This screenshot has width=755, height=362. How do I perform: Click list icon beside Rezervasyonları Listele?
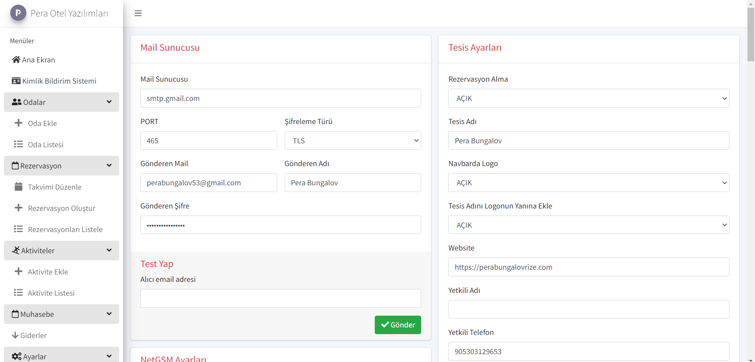pos(18,229)
